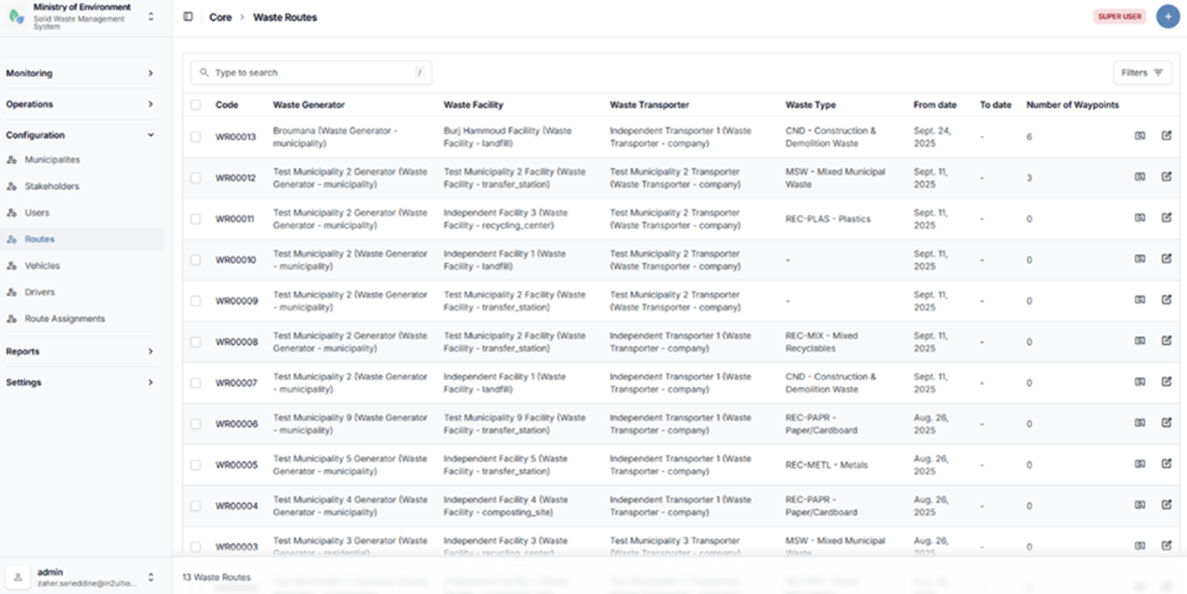Viewport: 1187px width, 594px height.
Task: Click edit icon for WR00005 route
Action: coord(1166,464)
